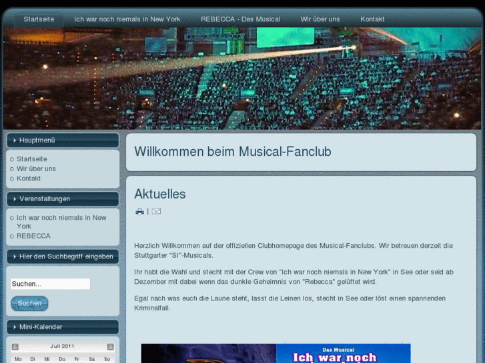Click the print article icon

pos(140,211)
